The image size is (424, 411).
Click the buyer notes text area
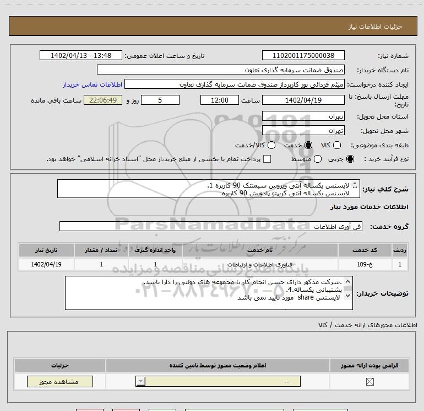(209, 293)
